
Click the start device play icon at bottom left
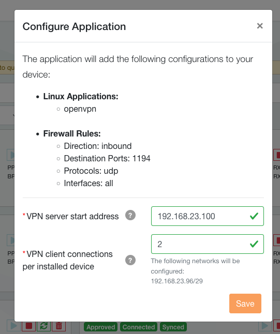[x=14, y=326]
